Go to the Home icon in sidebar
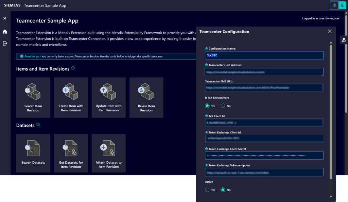The height and width of the screenshot is (202, 348). point(5,32)
